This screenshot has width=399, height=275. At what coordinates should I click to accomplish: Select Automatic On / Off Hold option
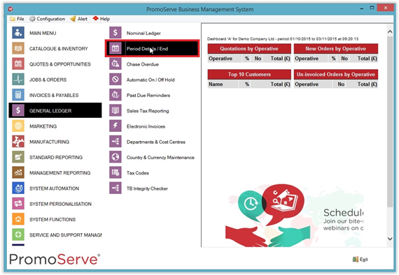click(150, 80)
